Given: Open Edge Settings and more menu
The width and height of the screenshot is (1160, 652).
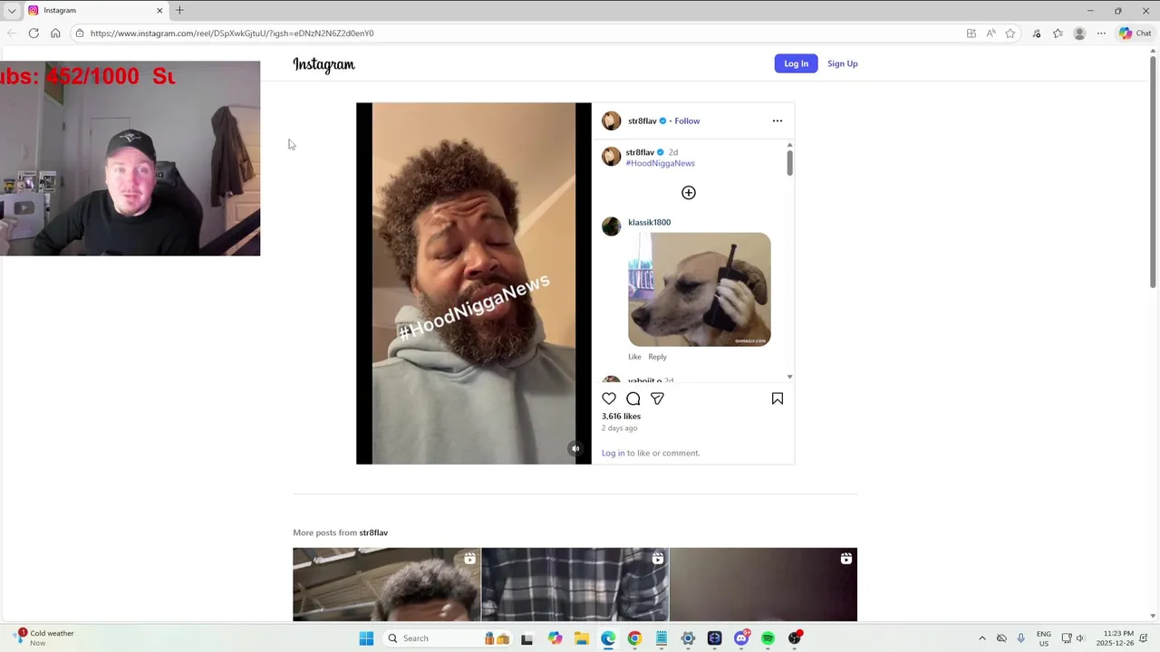Looking at the screenshot, I should coord(1101,34).
